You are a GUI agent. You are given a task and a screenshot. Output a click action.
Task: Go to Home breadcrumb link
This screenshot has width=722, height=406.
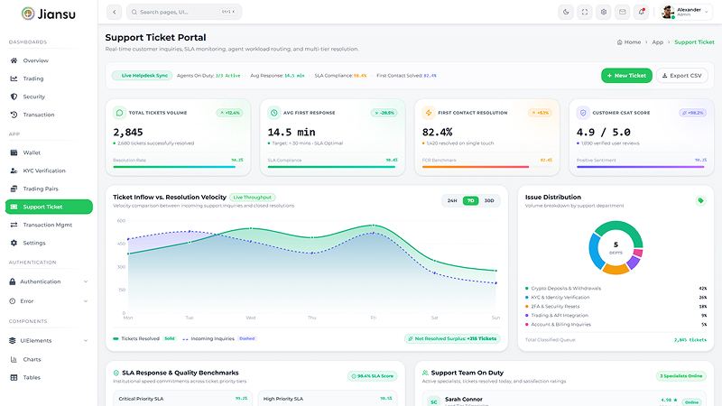coord(629,42)
